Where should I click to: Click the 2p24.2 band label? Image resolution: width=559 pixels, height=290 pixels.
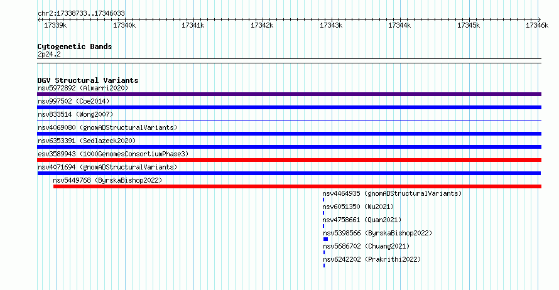[x=49, y=54]
